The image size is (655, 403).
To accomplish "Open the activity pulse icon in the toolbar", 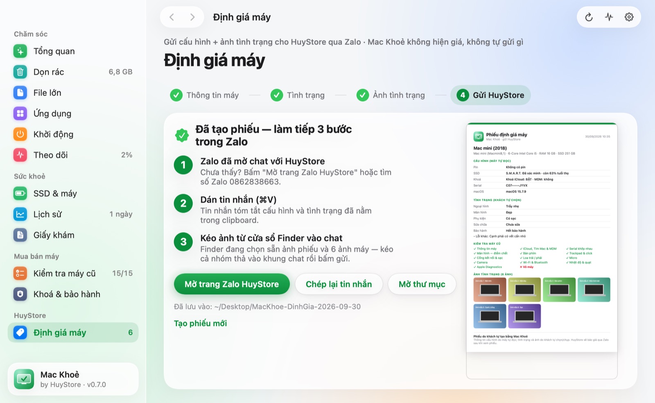I will (609, 17).
